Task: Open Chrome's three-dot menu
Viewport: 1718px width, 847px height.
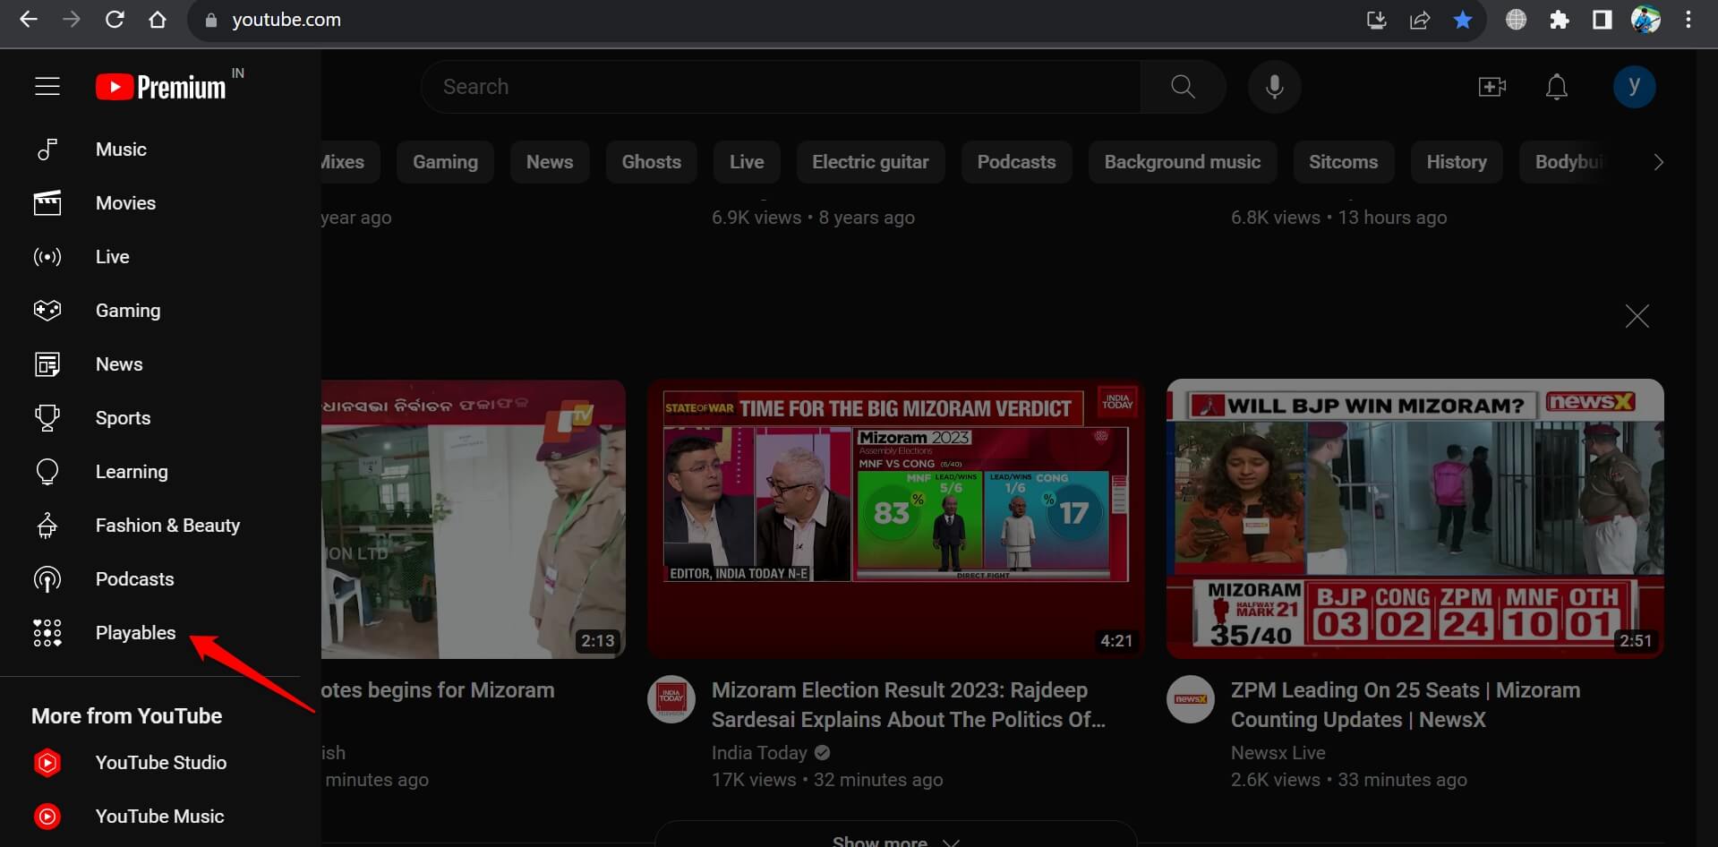Action: point(1688,20)
